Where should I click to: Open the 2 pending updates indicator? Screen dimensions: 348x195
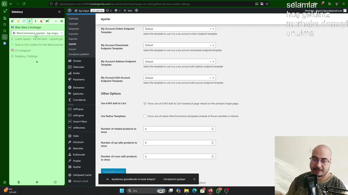tap(109, 11)
